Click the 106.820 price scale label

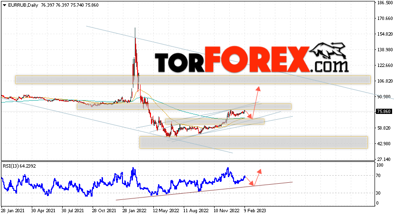(x=385, y=81)
